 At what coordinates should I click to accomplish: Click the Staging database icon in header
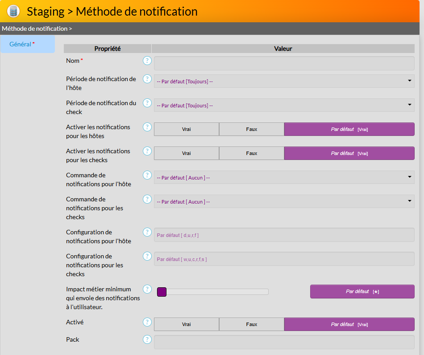(x=14, y=11)
